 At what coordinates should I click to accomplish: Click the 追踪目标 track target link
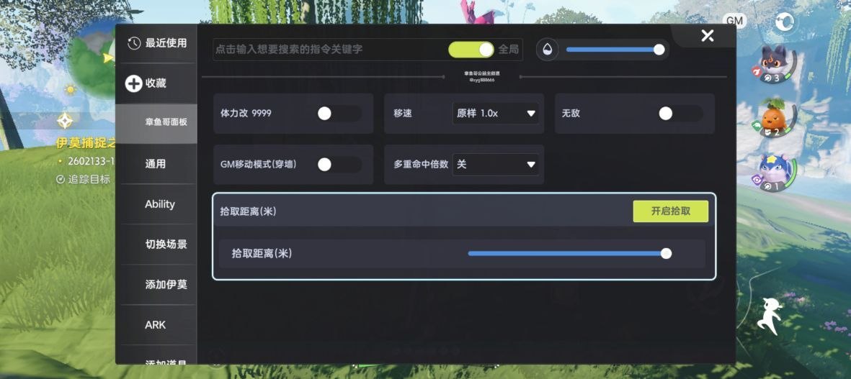pyautogui.click(x=89, y=179)
